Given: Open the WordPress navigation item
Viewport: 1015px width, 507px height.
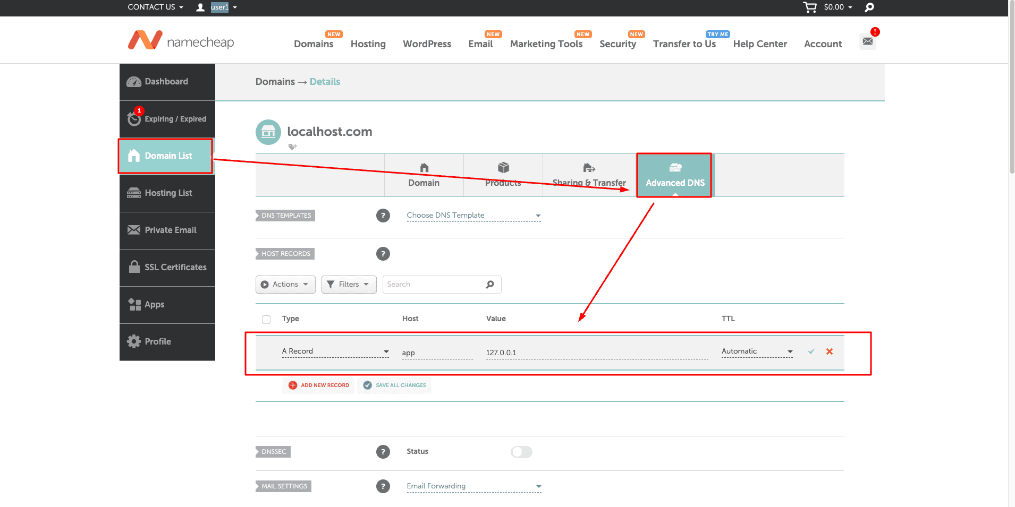Looking at the screenshot, I should 427,44.
